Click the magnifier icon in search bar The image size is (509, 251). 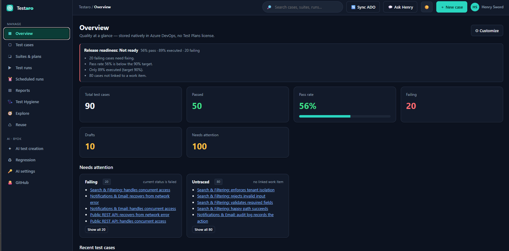(269, 7)
